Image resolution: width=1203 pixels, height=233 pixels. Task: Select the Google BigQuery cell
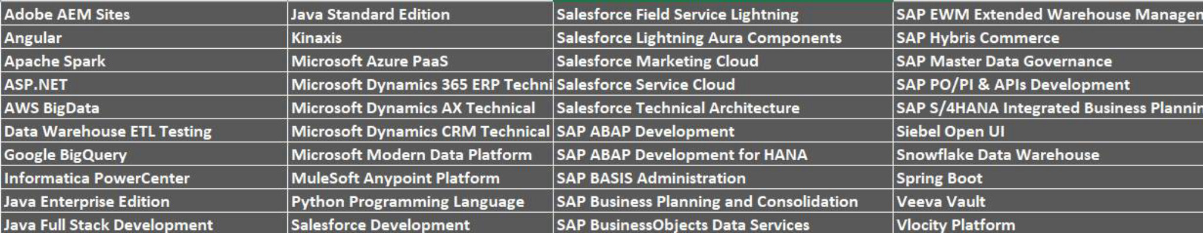pyautogui.click(x=144, y=154)
